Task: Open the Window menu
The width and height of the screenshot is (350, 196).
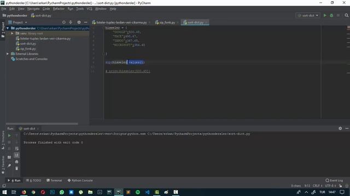Action: coord(101,9)
